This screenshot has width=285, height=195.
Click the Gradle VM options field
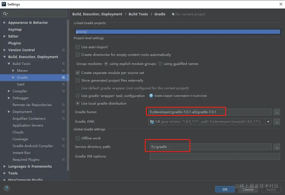[215, 156]
